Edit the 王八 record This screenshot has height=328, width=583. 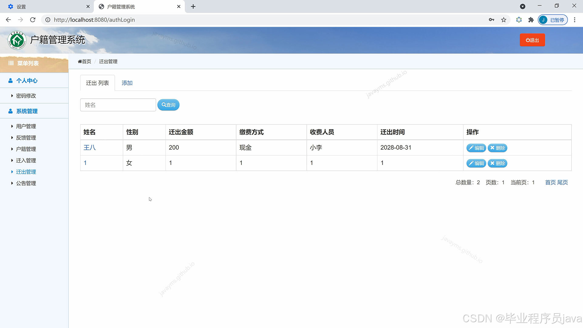point(476,148)
